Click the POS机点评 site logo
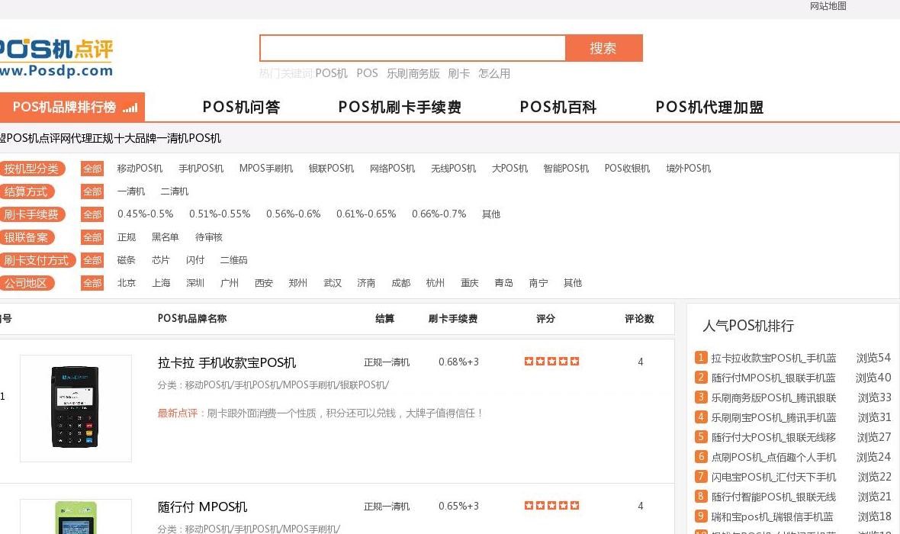 (x=56, y=57)
